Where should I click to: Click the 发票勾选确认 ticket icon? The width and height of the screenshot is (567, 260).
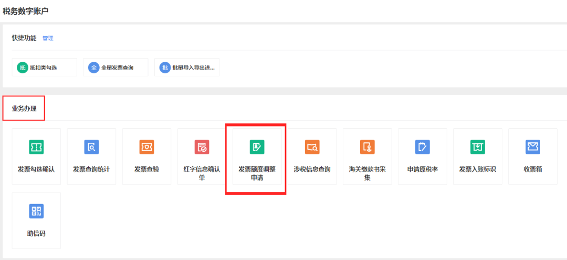click(36, 147)
